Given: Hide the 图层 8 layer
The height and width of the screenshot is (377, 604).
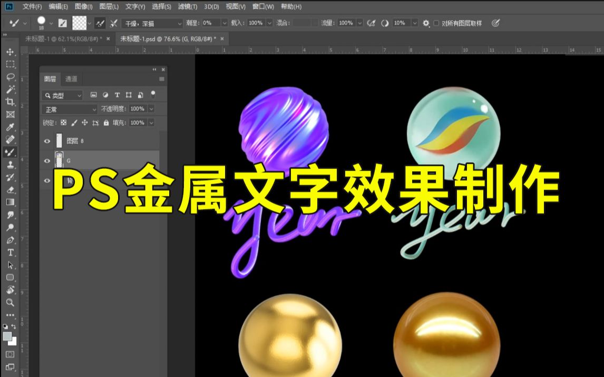Looking at the screenshot, I should click(x=47, y=141).
